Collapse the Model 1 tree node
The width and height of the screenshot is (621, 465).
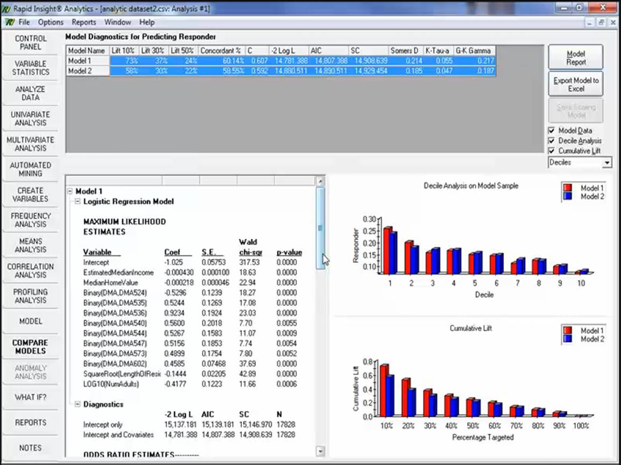point(69,191)
